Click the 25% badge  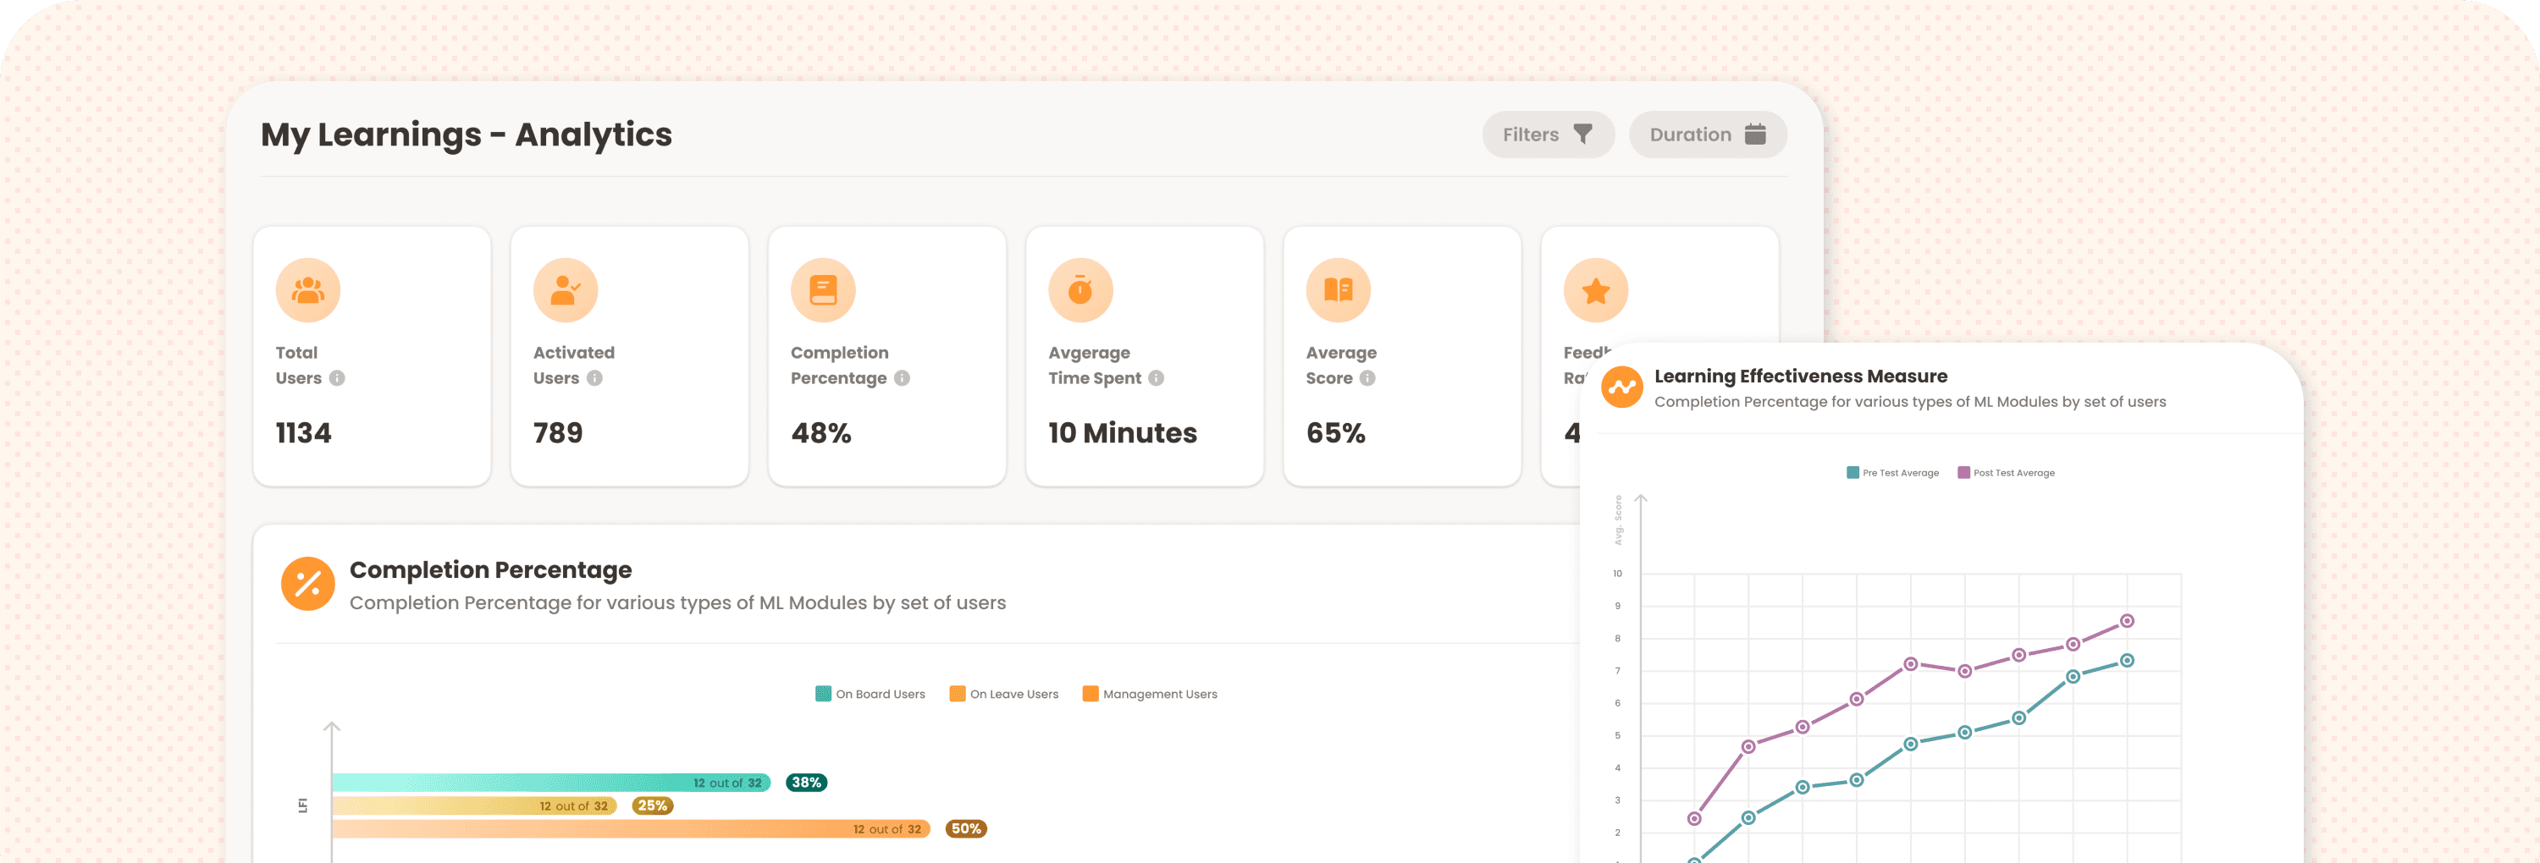coord(653,805)
